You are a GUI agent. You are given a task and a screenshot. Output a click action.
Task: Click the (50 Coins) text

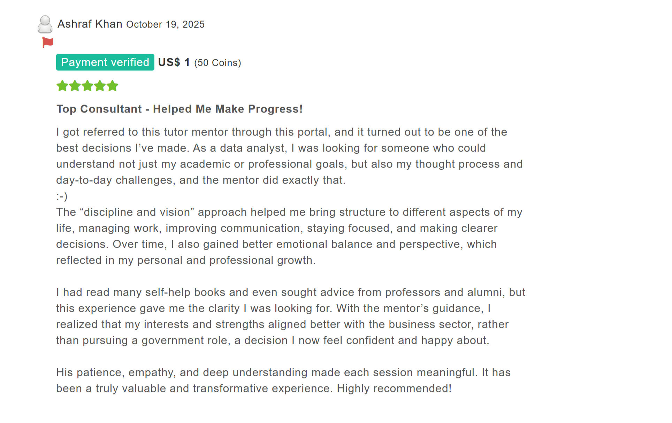pos(218,62)
